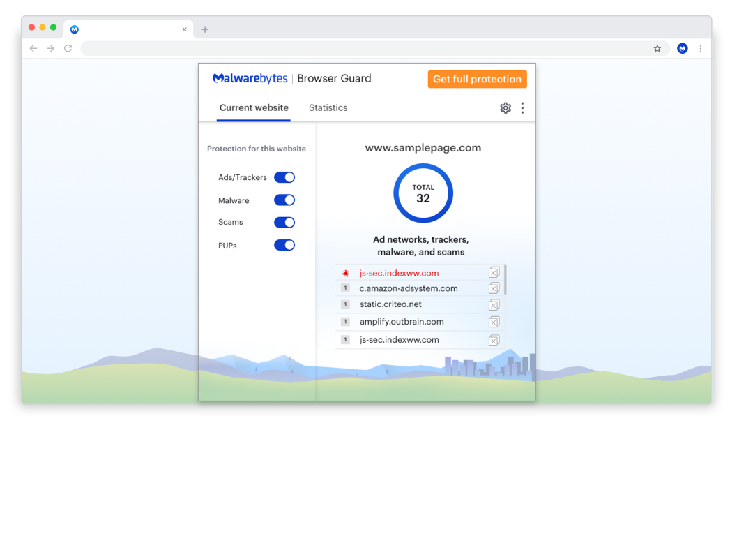Switch off PUPs protection
This screenshot has width=753, height=550.
tap(284, 245)
